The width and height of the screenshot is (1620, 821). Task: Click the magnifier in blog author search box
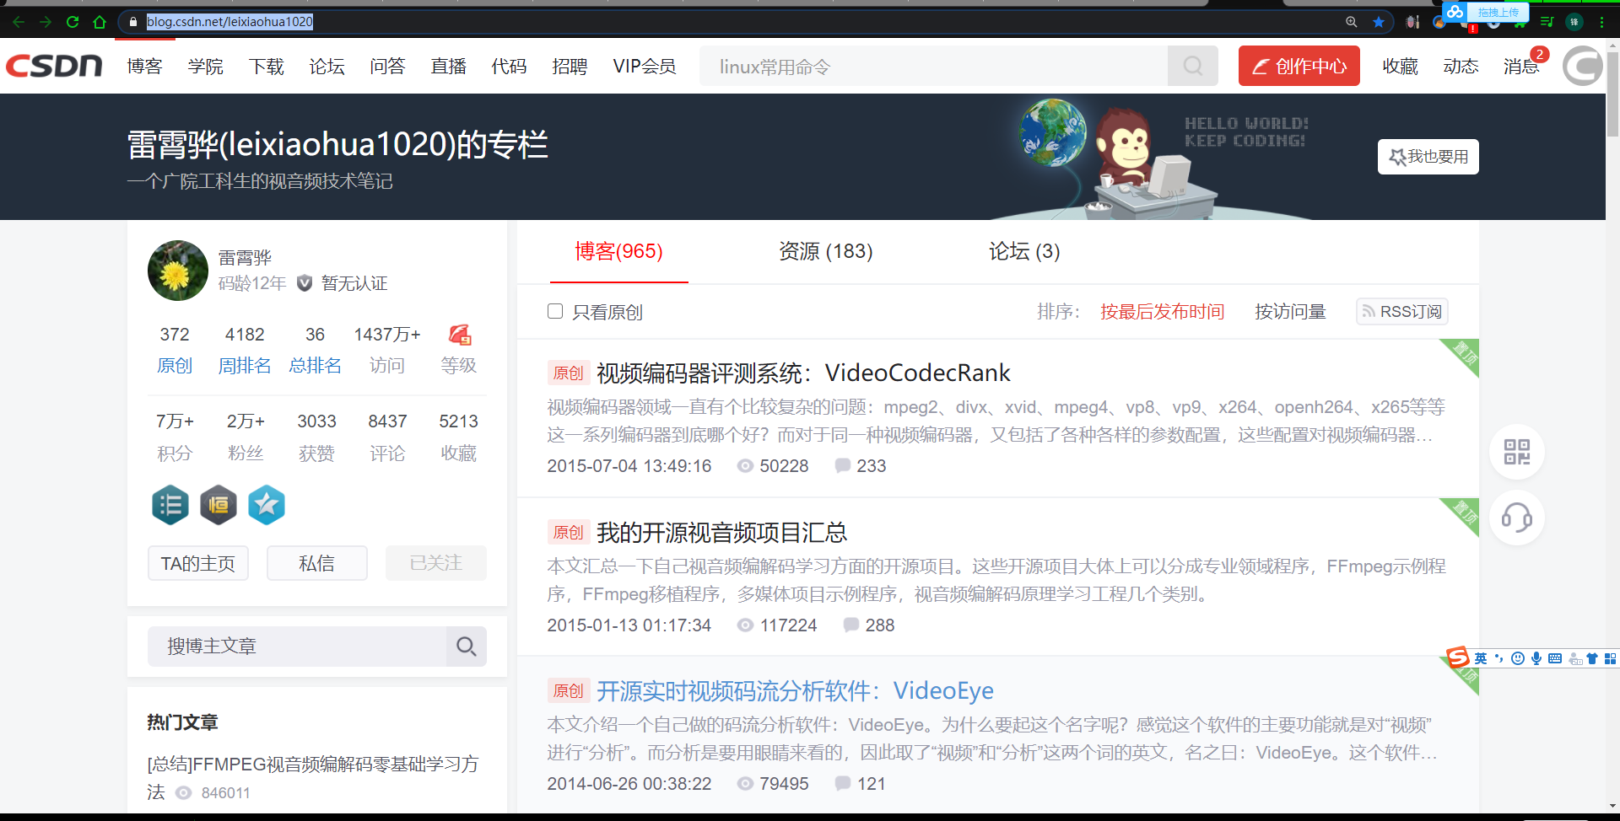pos(466,646)
